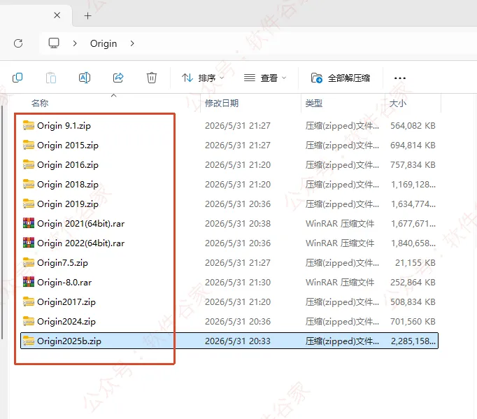477x419 pixels.
Task: Click the zip folder icon of Origin2024.zip
Action: point(29,321)
